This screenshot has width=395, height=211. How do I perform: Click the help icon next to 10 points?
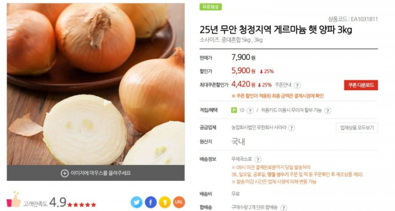[x=250, y=111]
